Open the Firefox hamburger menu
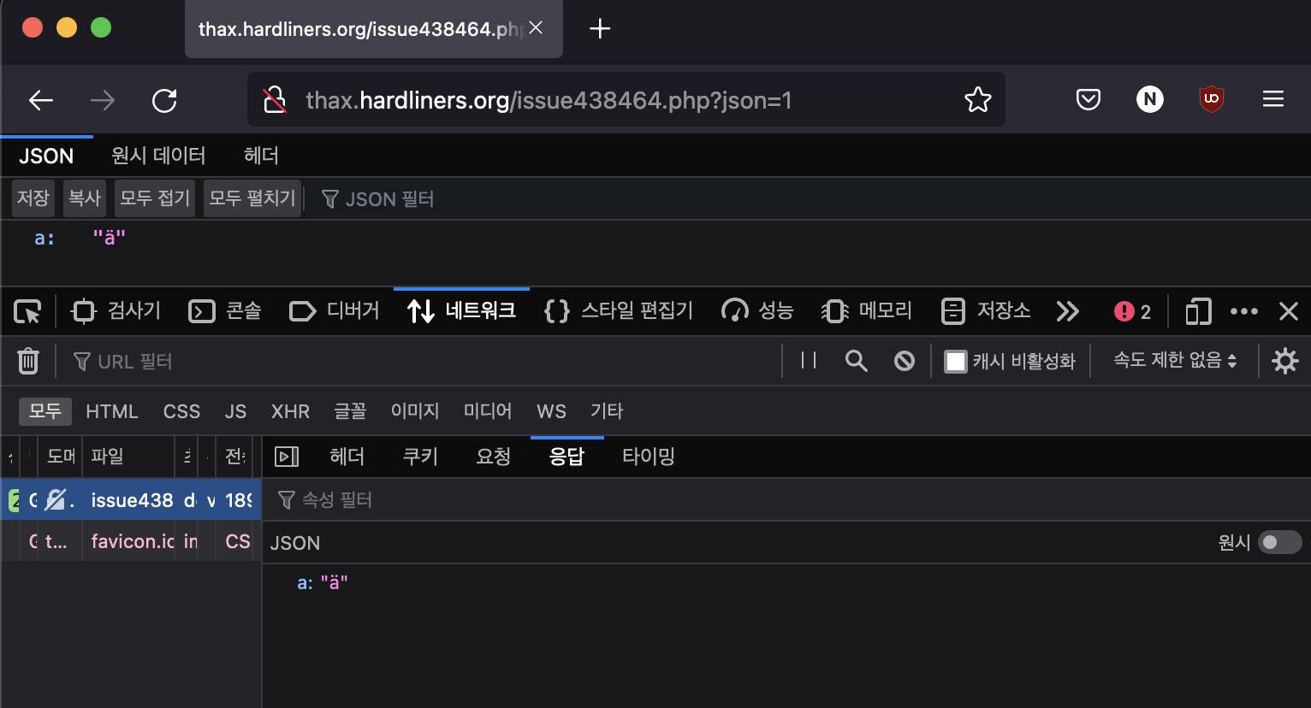This screenshot has width=1311, height=708. (1272, 99)
